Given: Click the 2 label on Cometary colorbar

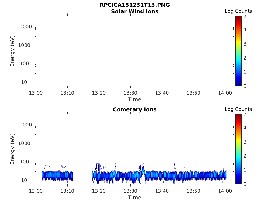Looking at the screenshot, I should (x=245, y=156).
